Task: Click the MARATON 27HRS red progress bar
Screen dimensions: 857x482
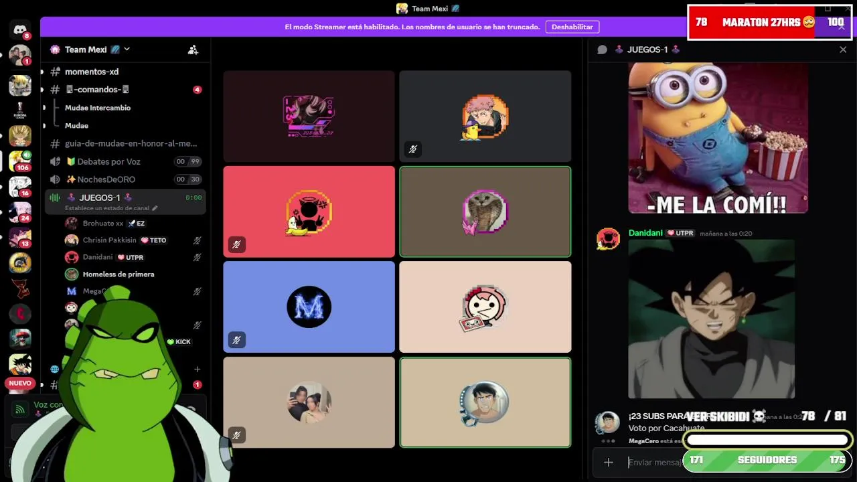Action: (x=769, y=22)
